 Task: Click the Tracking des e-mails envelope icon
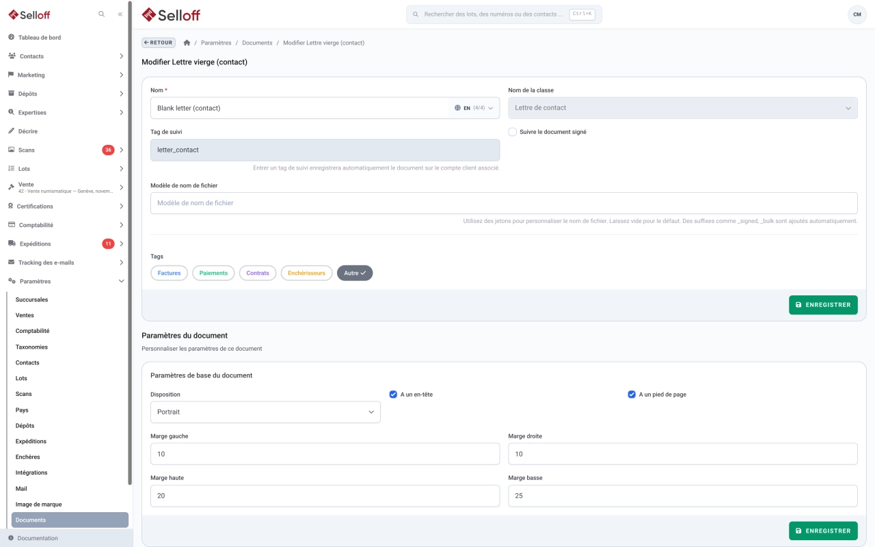(11, 262)
